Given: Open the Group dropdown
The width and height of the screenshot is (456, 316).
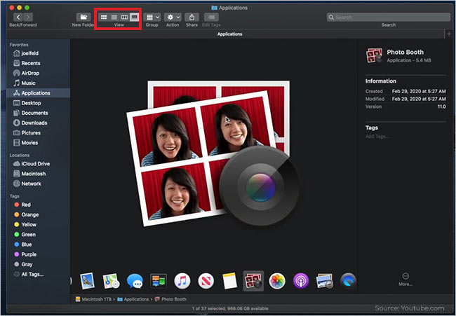Looking at the screenshot, I should click(x=152, y=17).
